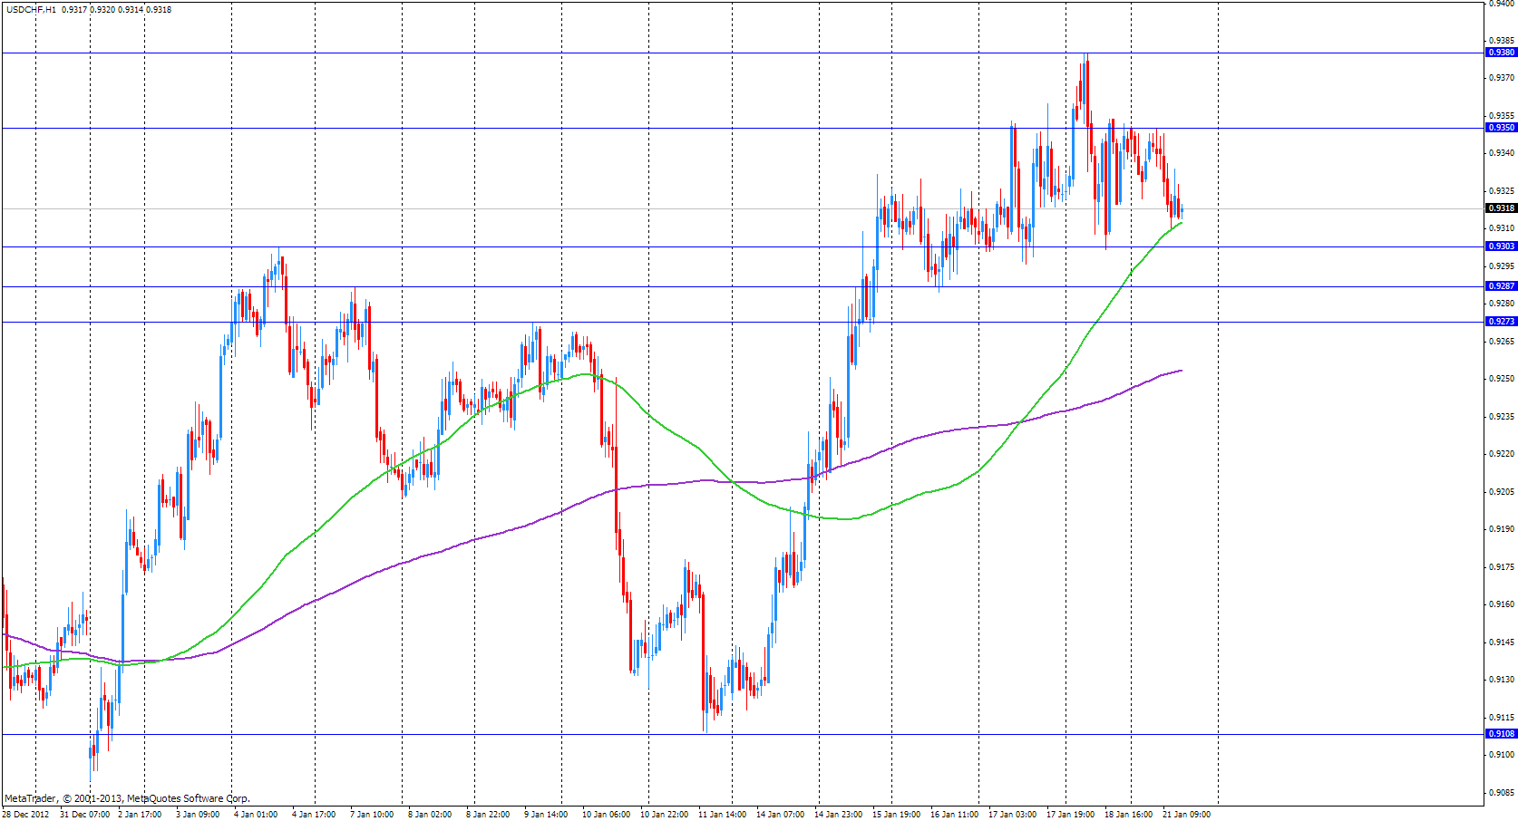Select the blue 0.9273 horizontal line price label
Screen dimensions: 1518x821
point(1502,322)
